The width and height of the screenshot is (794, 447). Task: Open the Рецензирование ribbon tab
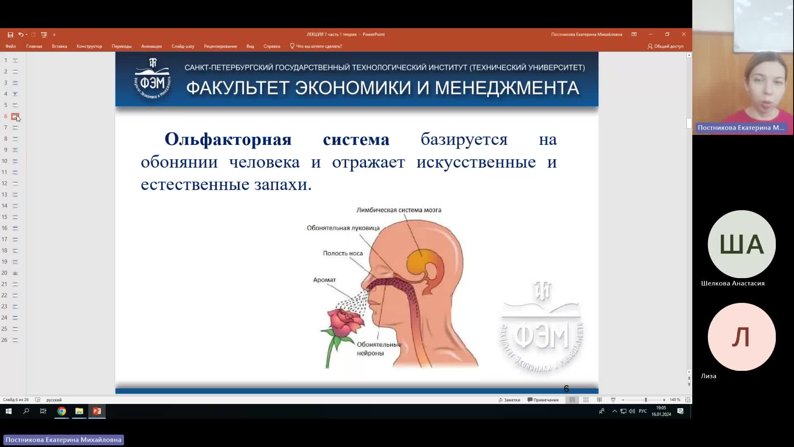[220, 46]
